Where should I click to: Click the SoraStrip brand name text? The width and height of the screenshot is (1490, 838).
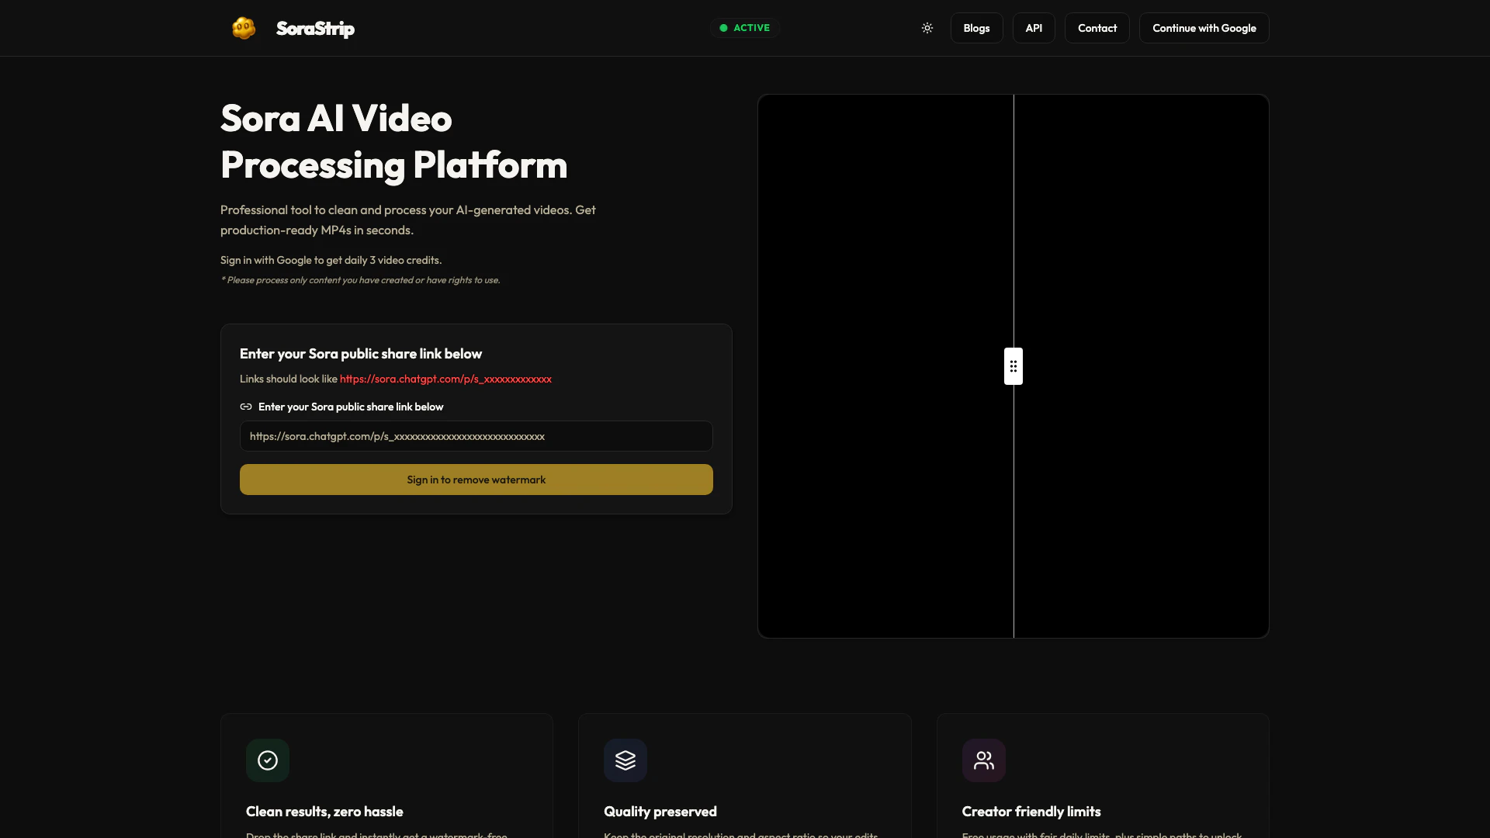pos(315,29)
